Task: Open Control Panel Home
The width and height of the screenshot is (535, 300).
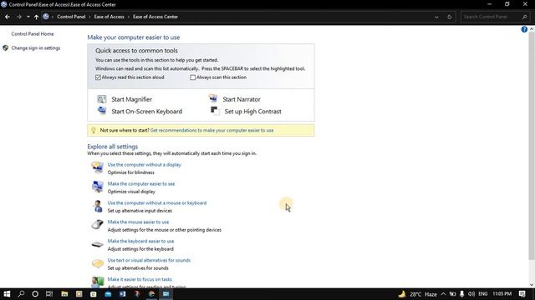Action: [33, 34]
